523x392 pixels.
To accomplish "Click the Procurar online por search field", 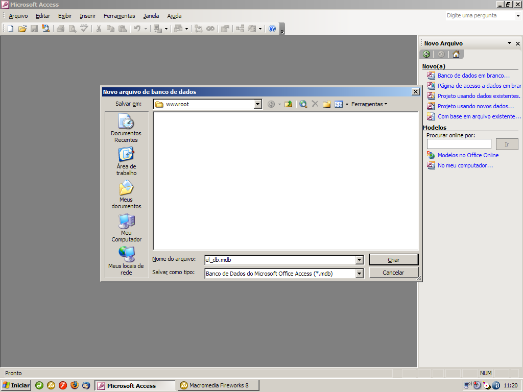I will tap(459, 144).
